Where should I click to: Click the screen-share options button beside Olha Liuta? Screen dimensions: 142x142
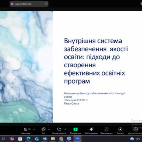click(x=46, y=4)
